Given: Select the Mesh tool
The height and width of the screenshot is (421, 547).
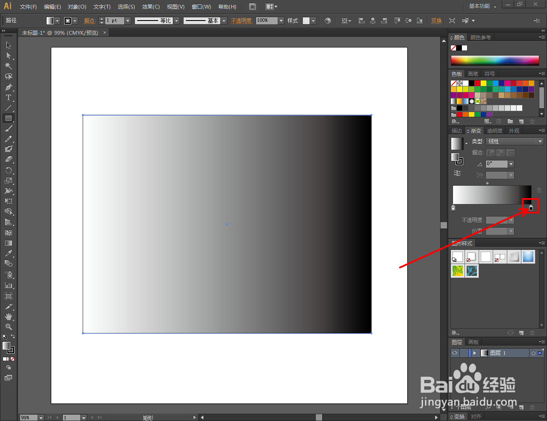Looking at the screenshot, I should pyautogui.click(x=8, y=233).
